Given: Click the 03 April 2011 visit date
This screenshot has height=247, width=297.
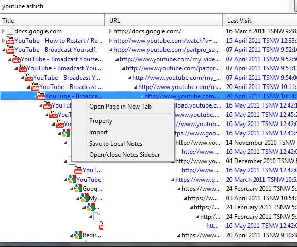Looking at the screenshot, I should tap(261, 198).
